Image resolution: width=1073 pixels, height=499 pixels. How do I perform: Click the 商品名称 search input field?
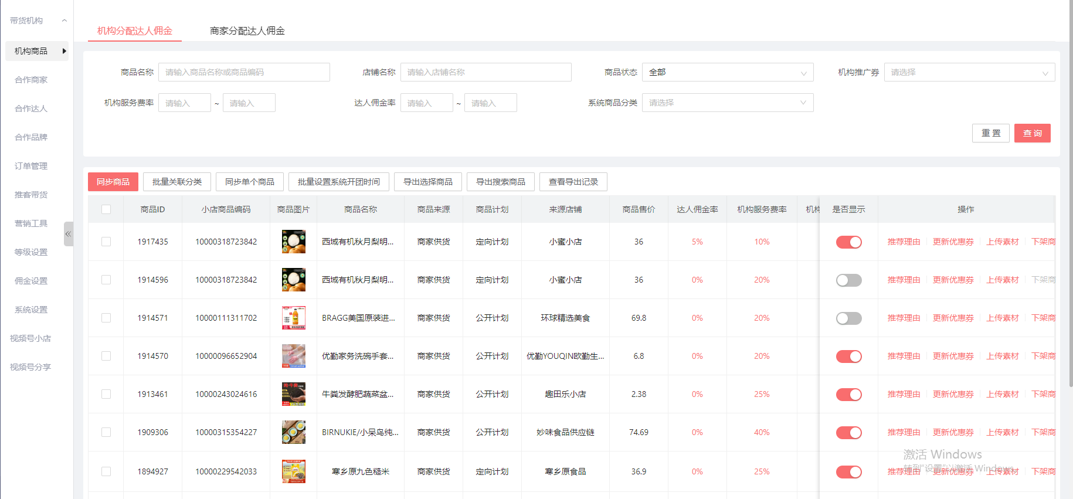pyautogui.click(x=244, y=72)
